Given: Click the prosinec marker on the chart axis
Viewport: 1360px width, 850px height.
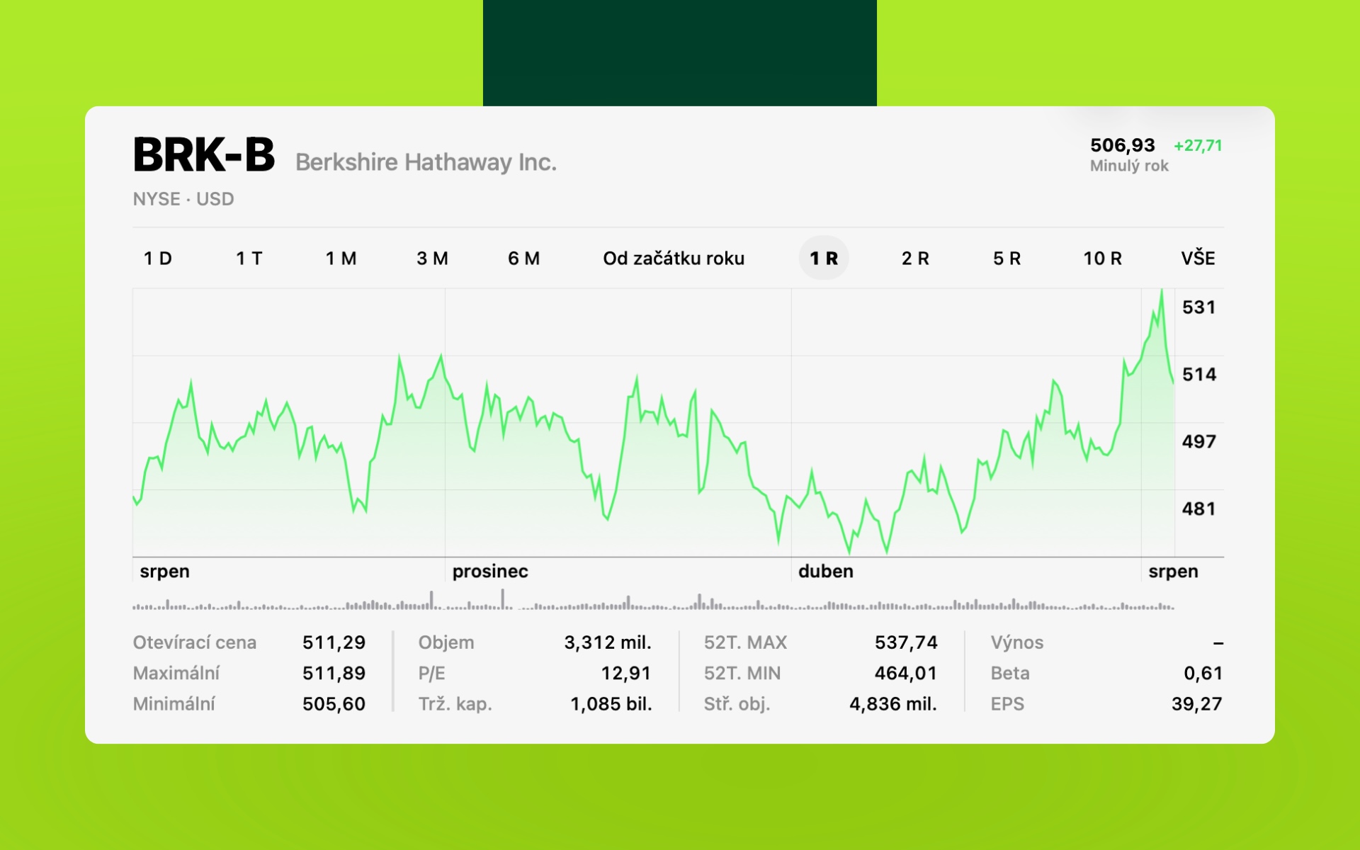Looking at the screenshot, I should click(x=490, y=572).
